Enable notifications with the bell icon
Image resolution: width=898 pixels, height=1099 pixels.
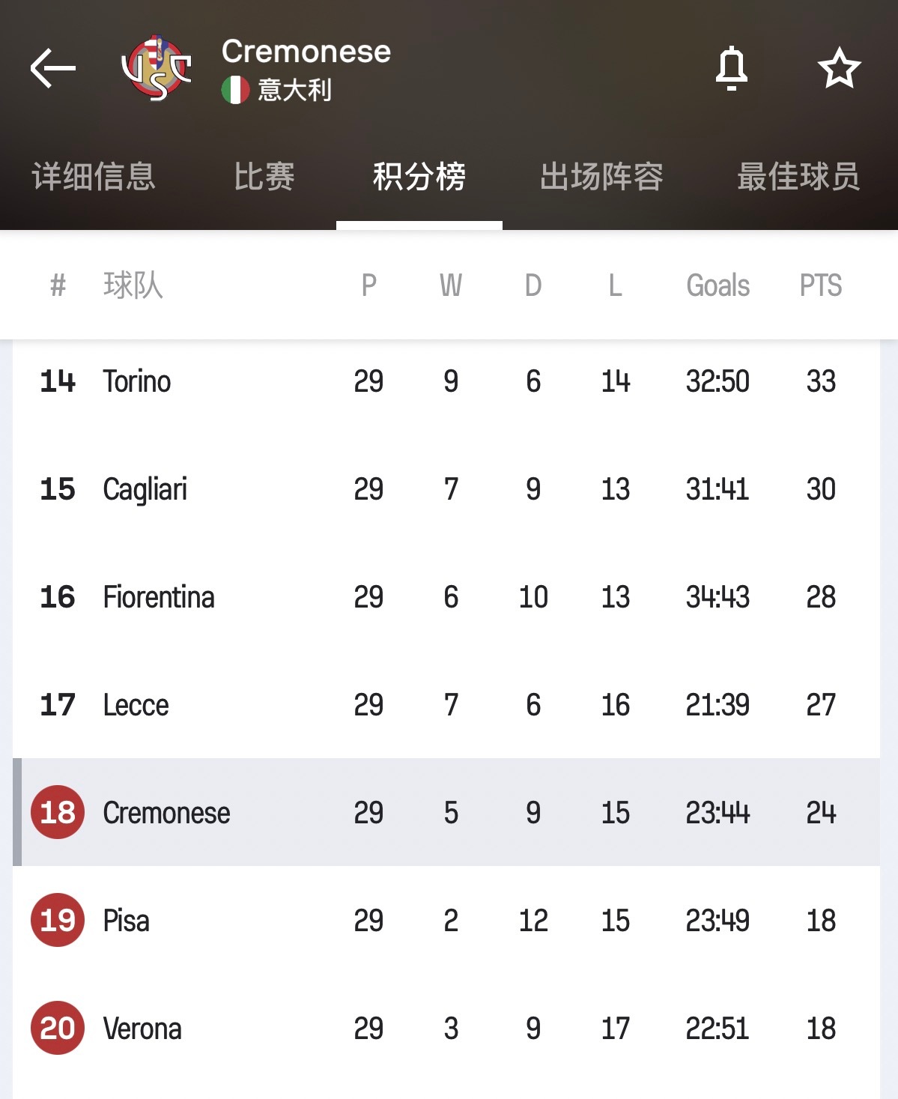pos(732,68)
